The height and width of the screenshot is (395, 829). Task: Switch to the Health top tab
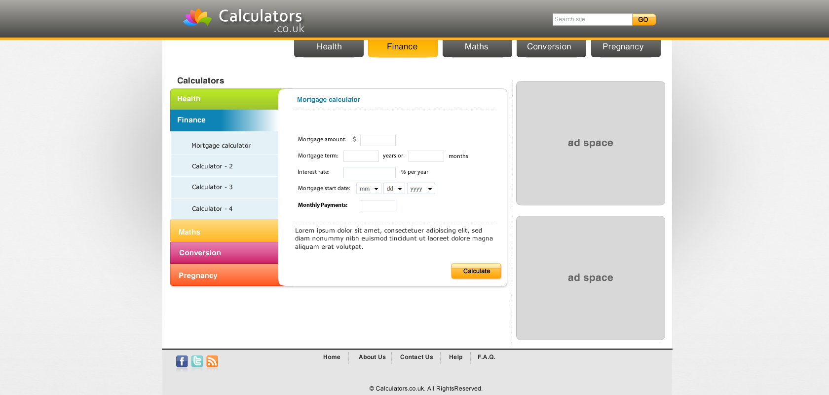pos(329,47)
